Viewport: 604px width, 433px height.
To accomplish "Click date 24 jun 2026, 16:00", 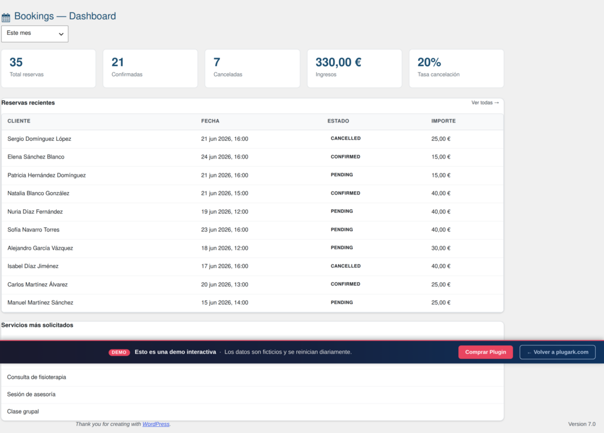I will 225,157.
